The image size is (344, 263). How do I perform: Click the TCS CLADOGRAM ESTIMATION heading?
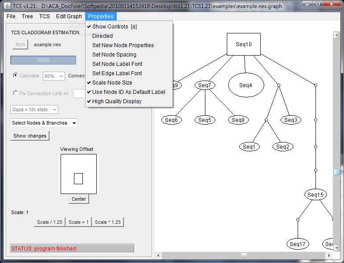[x=45, y=32]
